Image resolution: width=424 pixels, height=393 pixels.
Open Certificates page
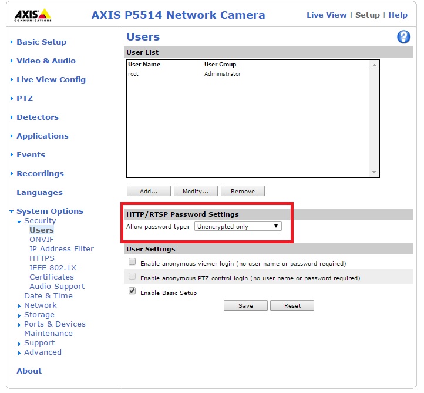coord(52,277)
